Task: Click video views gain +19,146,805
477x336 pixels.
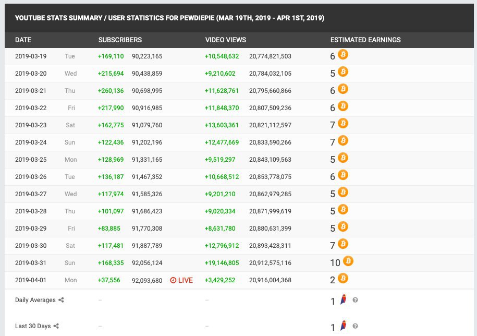Action: pos(222,263)
